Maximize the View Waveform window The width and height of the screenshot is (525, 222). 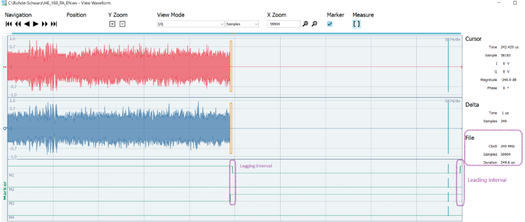pos(514,2)
